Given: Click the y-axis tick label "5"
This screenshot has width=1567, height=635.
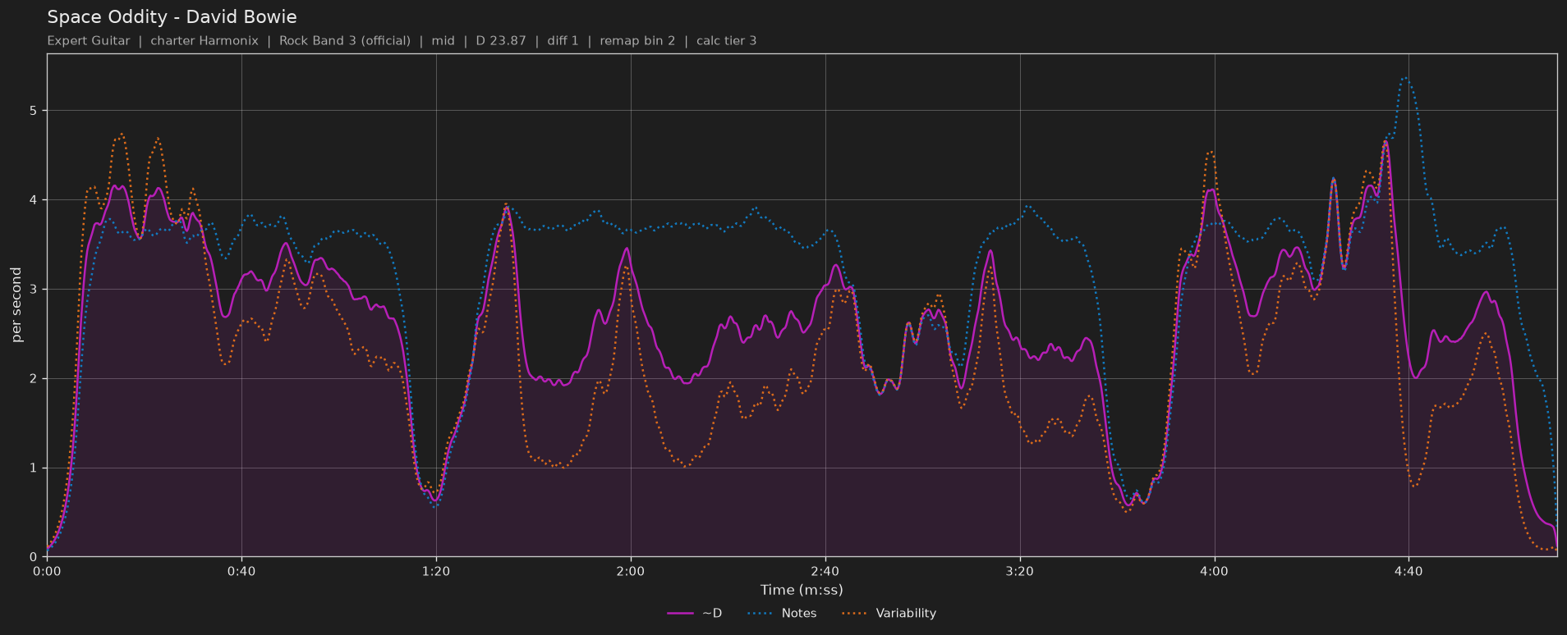Looking at the screenshot, I should (35, 111).
